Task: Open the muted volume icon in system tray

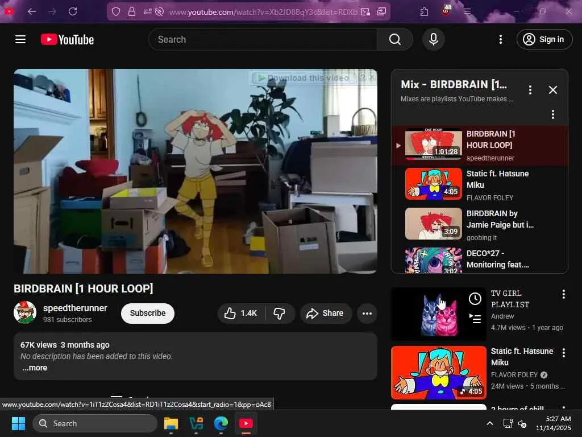Action: coord(522,423)
